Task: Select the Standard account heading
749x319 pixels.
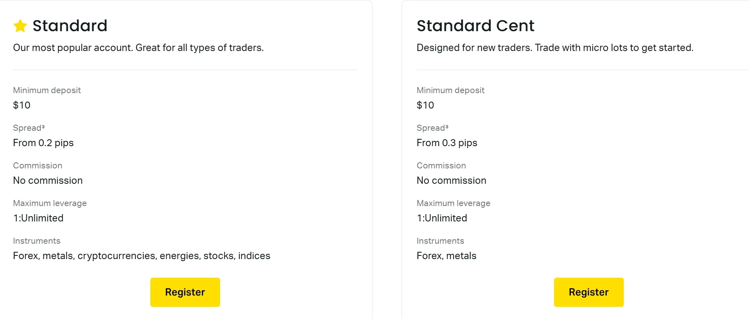Action: [70, 25]
